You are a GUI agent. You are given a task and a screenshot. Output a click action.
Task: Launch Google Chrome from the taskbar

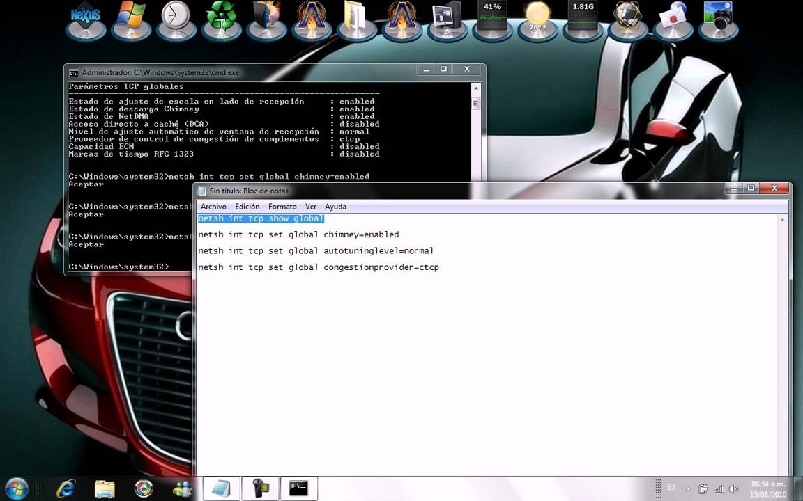click(x=144, y=488)
